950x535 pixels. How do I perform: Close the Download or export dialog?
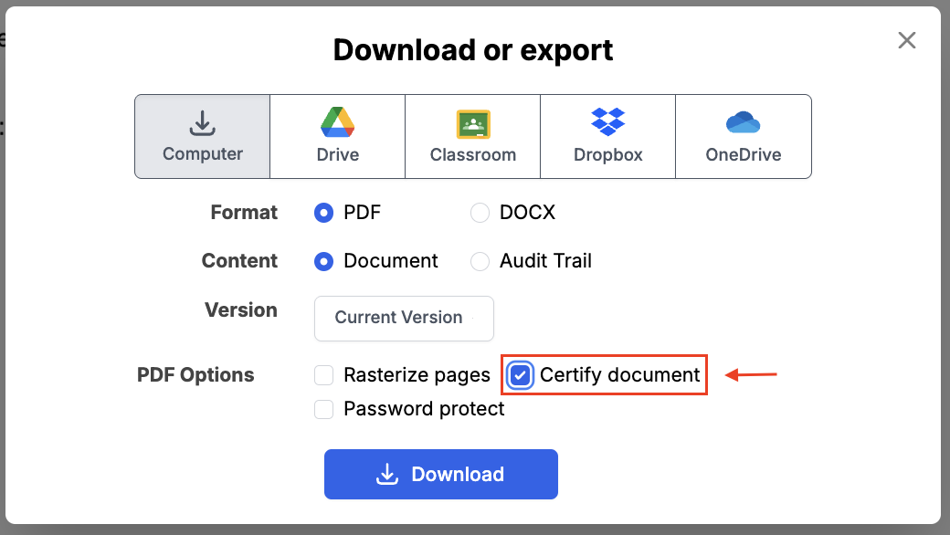point(906,40)
